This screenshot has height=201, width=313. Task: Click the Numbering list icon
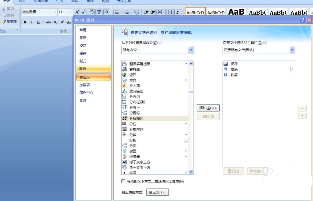pyautogui.click(x=126, y=13)
